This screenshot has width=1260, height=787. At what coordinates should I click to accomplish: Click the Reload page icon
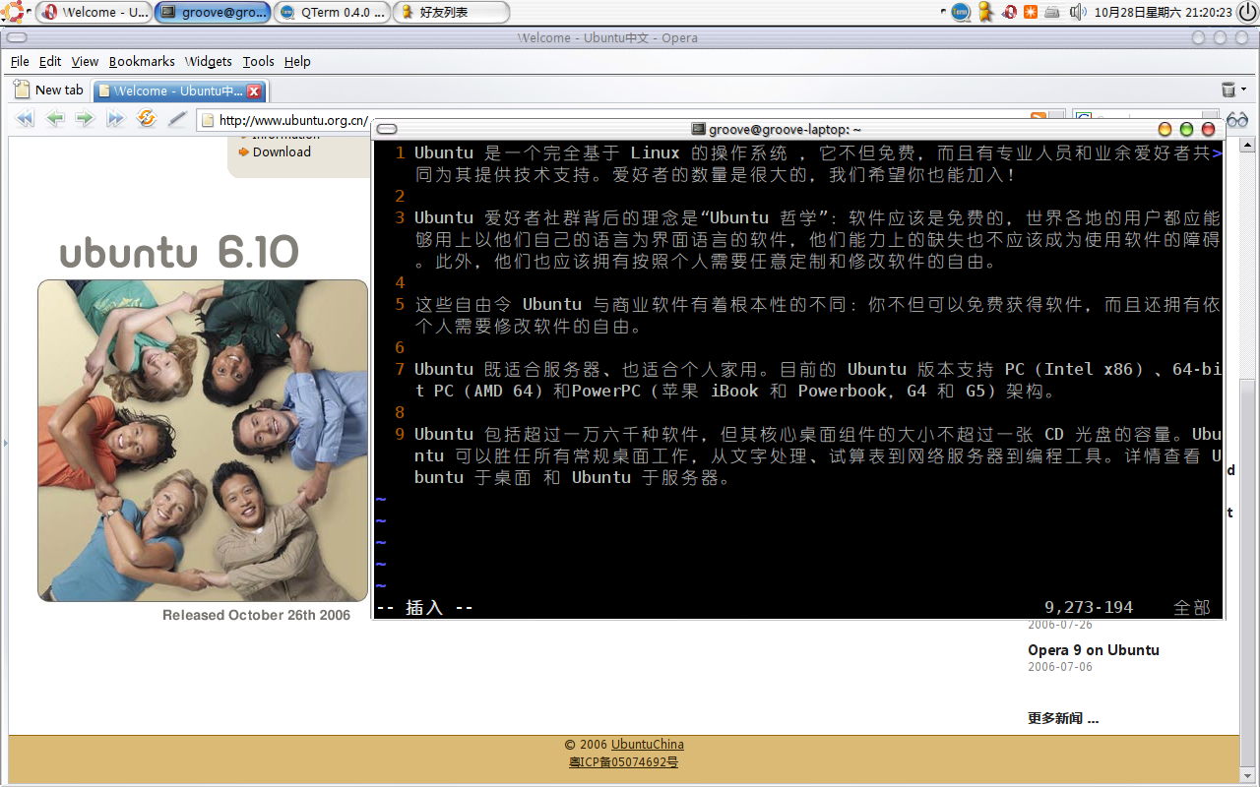[147, 119]
